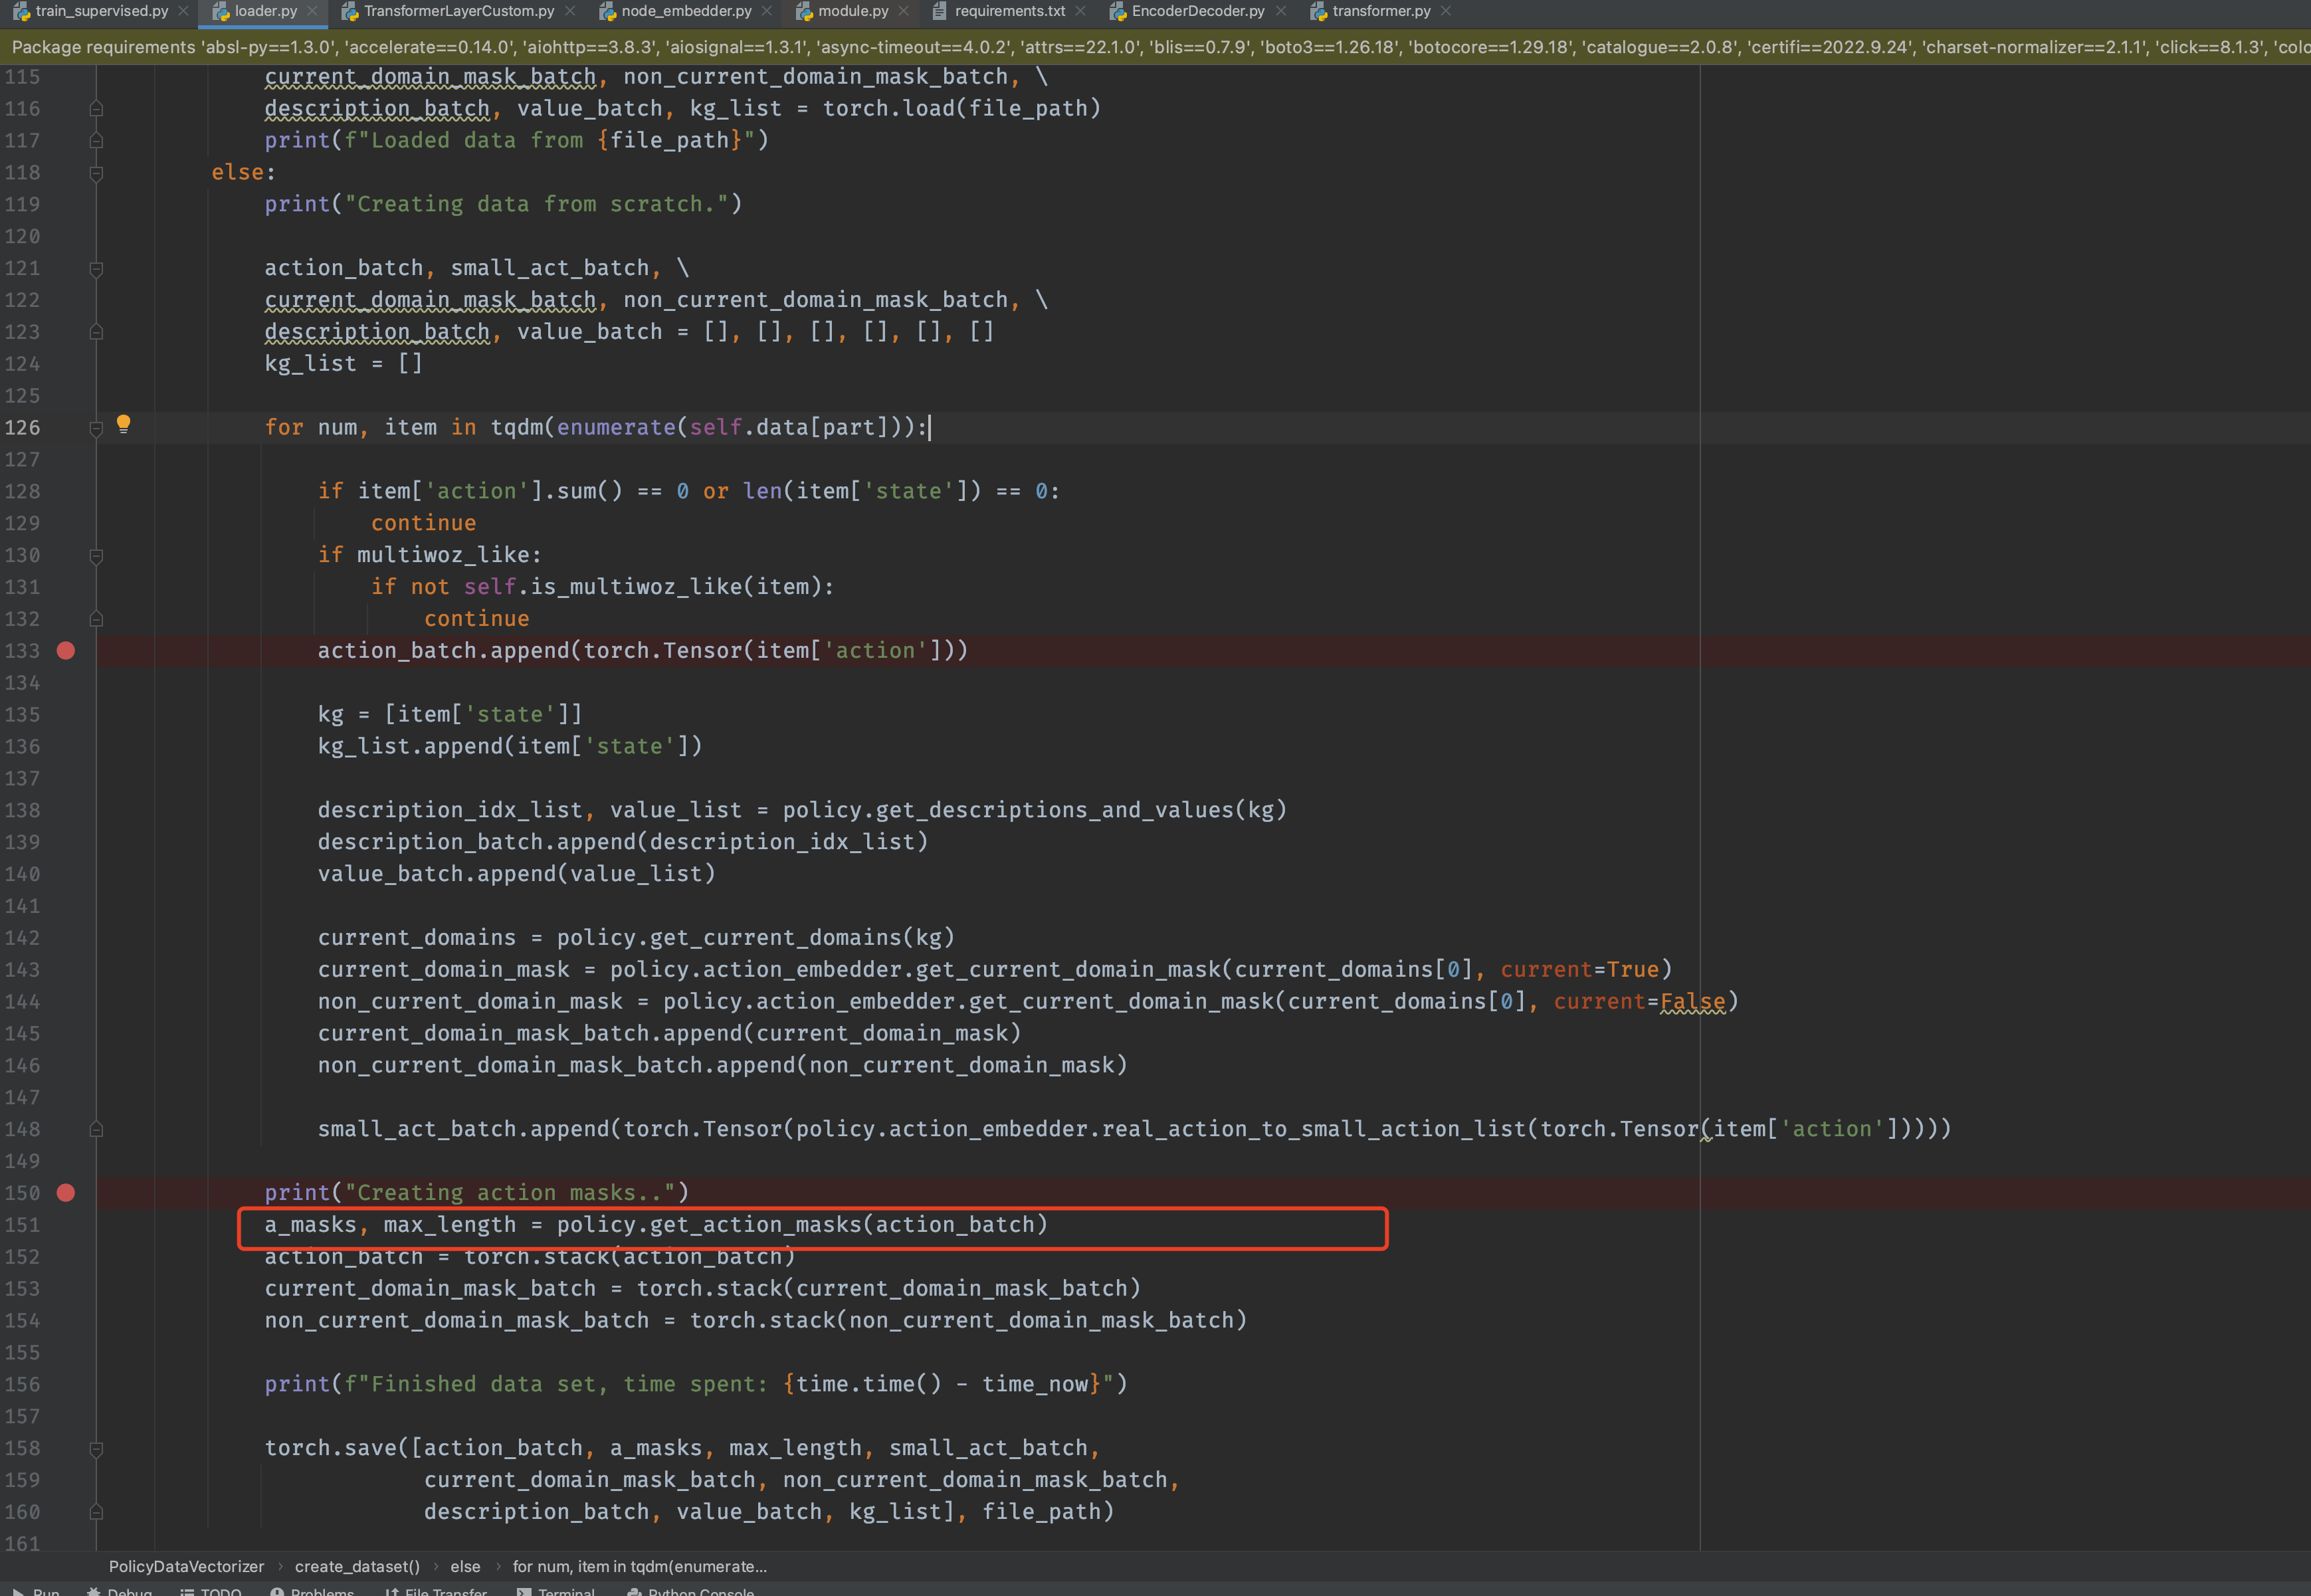This screenshot has height=1596, width=2311.
Task: Collapse the else block at line 118
Action: (96, 173)
